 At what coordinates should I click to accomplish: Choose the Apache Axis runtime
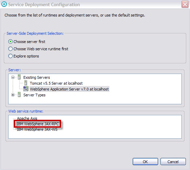point(27,118)
